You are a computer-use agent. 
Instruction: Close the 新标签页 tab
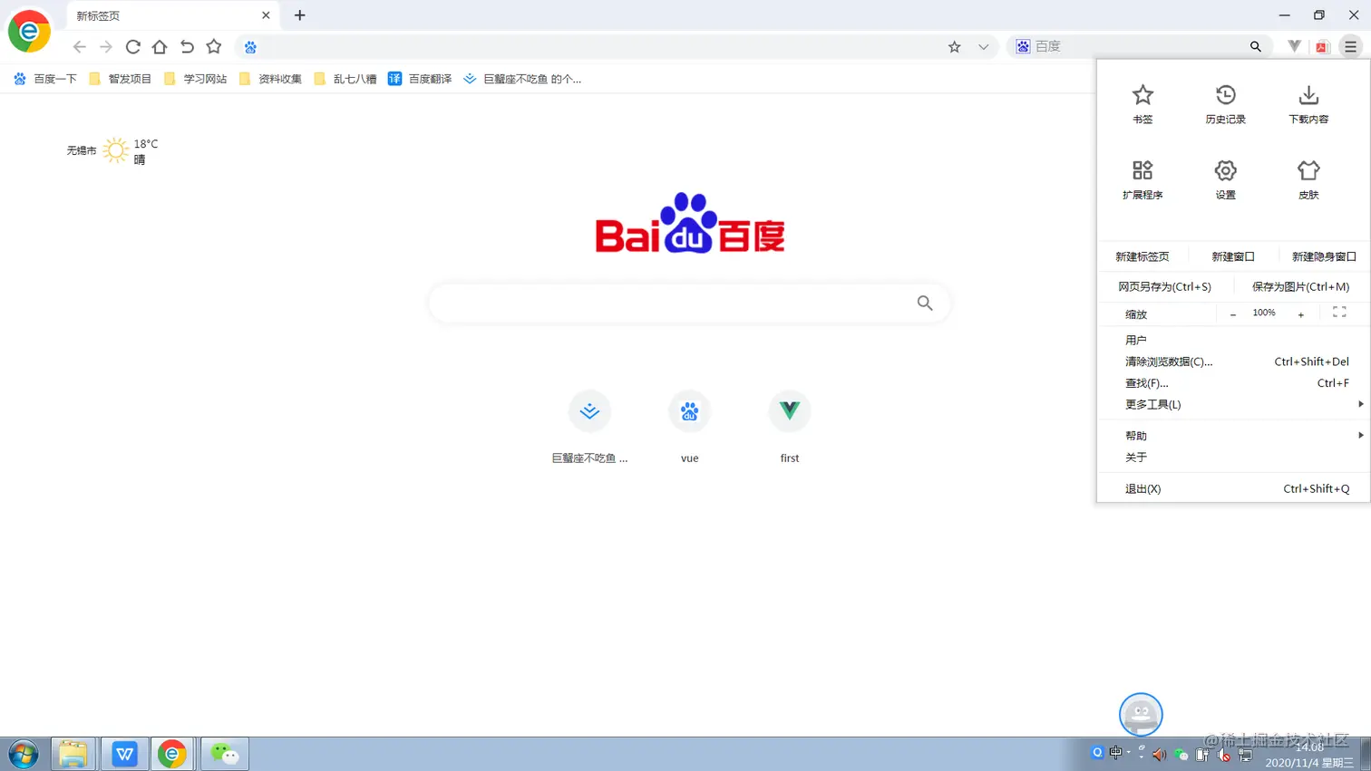266,15
